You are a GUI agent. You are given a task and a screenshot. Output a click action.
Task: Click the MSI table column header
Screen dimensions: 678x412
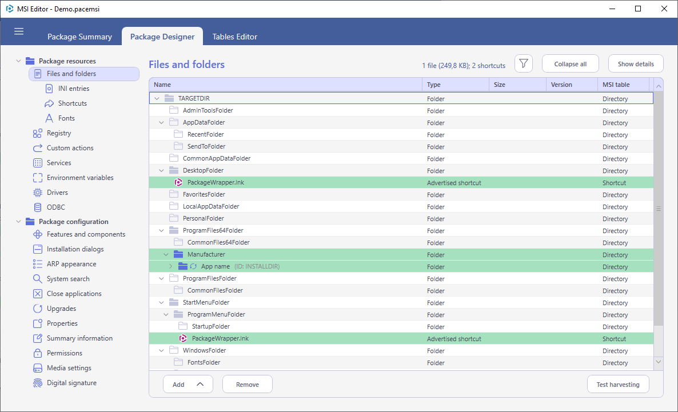(x=624, y=85)
